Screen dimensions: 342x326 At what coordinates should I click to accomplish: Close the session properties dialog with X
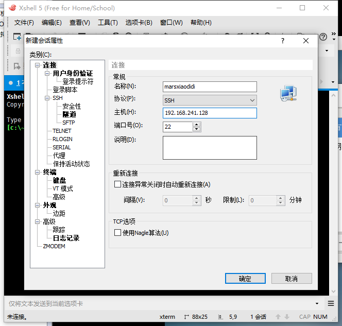tap(306, 41)
